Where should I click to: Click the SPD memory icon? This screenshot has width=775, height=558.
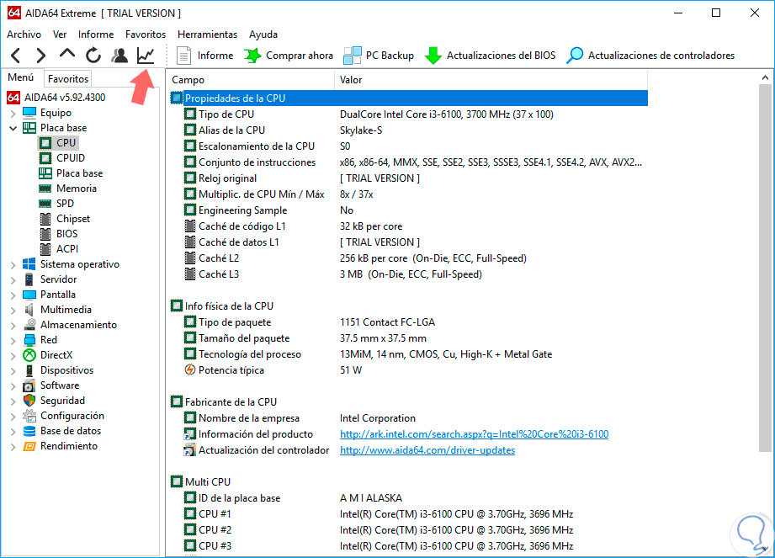point(45,204)
